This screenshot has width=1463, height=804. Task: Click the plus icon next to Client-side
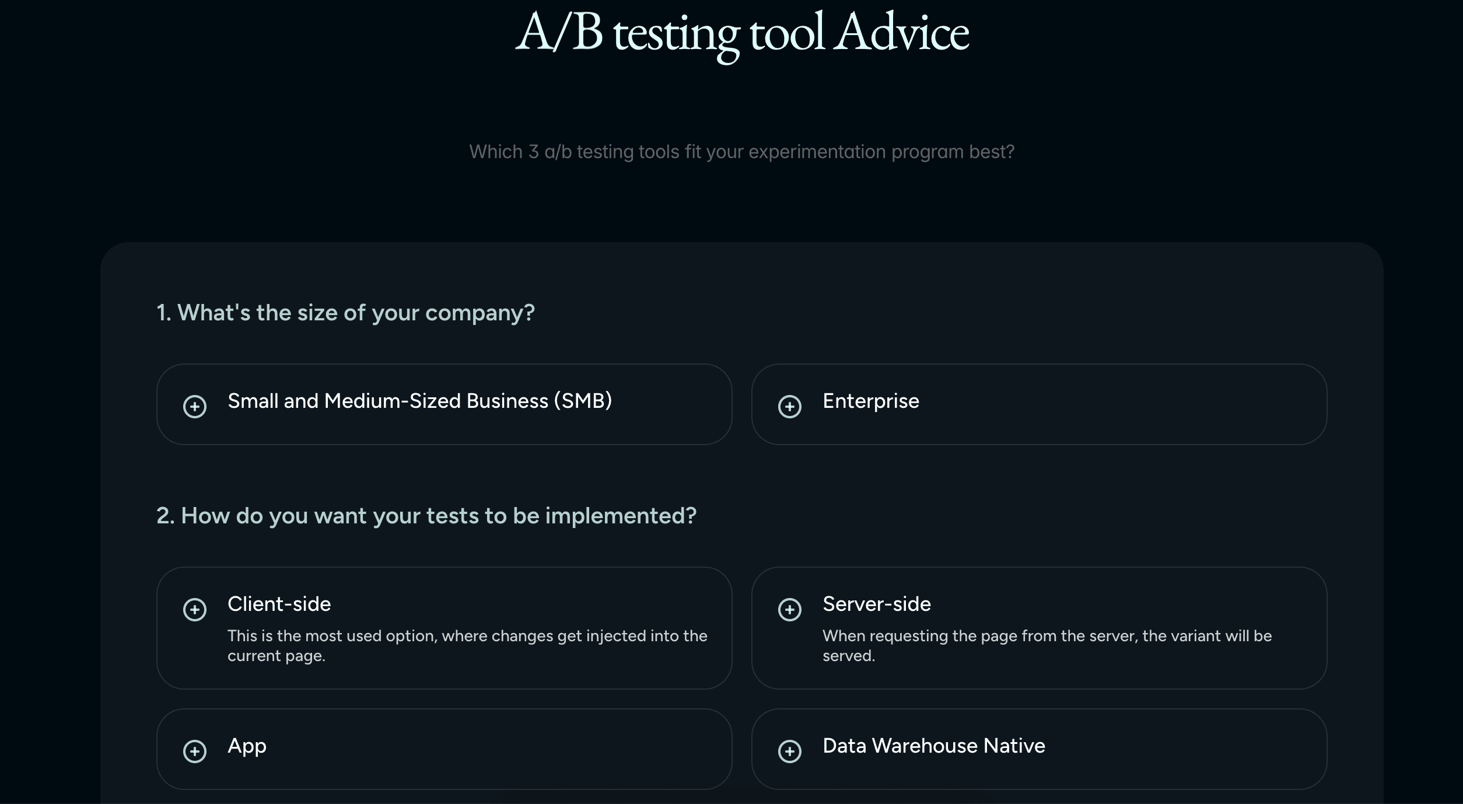pos(195,609)
